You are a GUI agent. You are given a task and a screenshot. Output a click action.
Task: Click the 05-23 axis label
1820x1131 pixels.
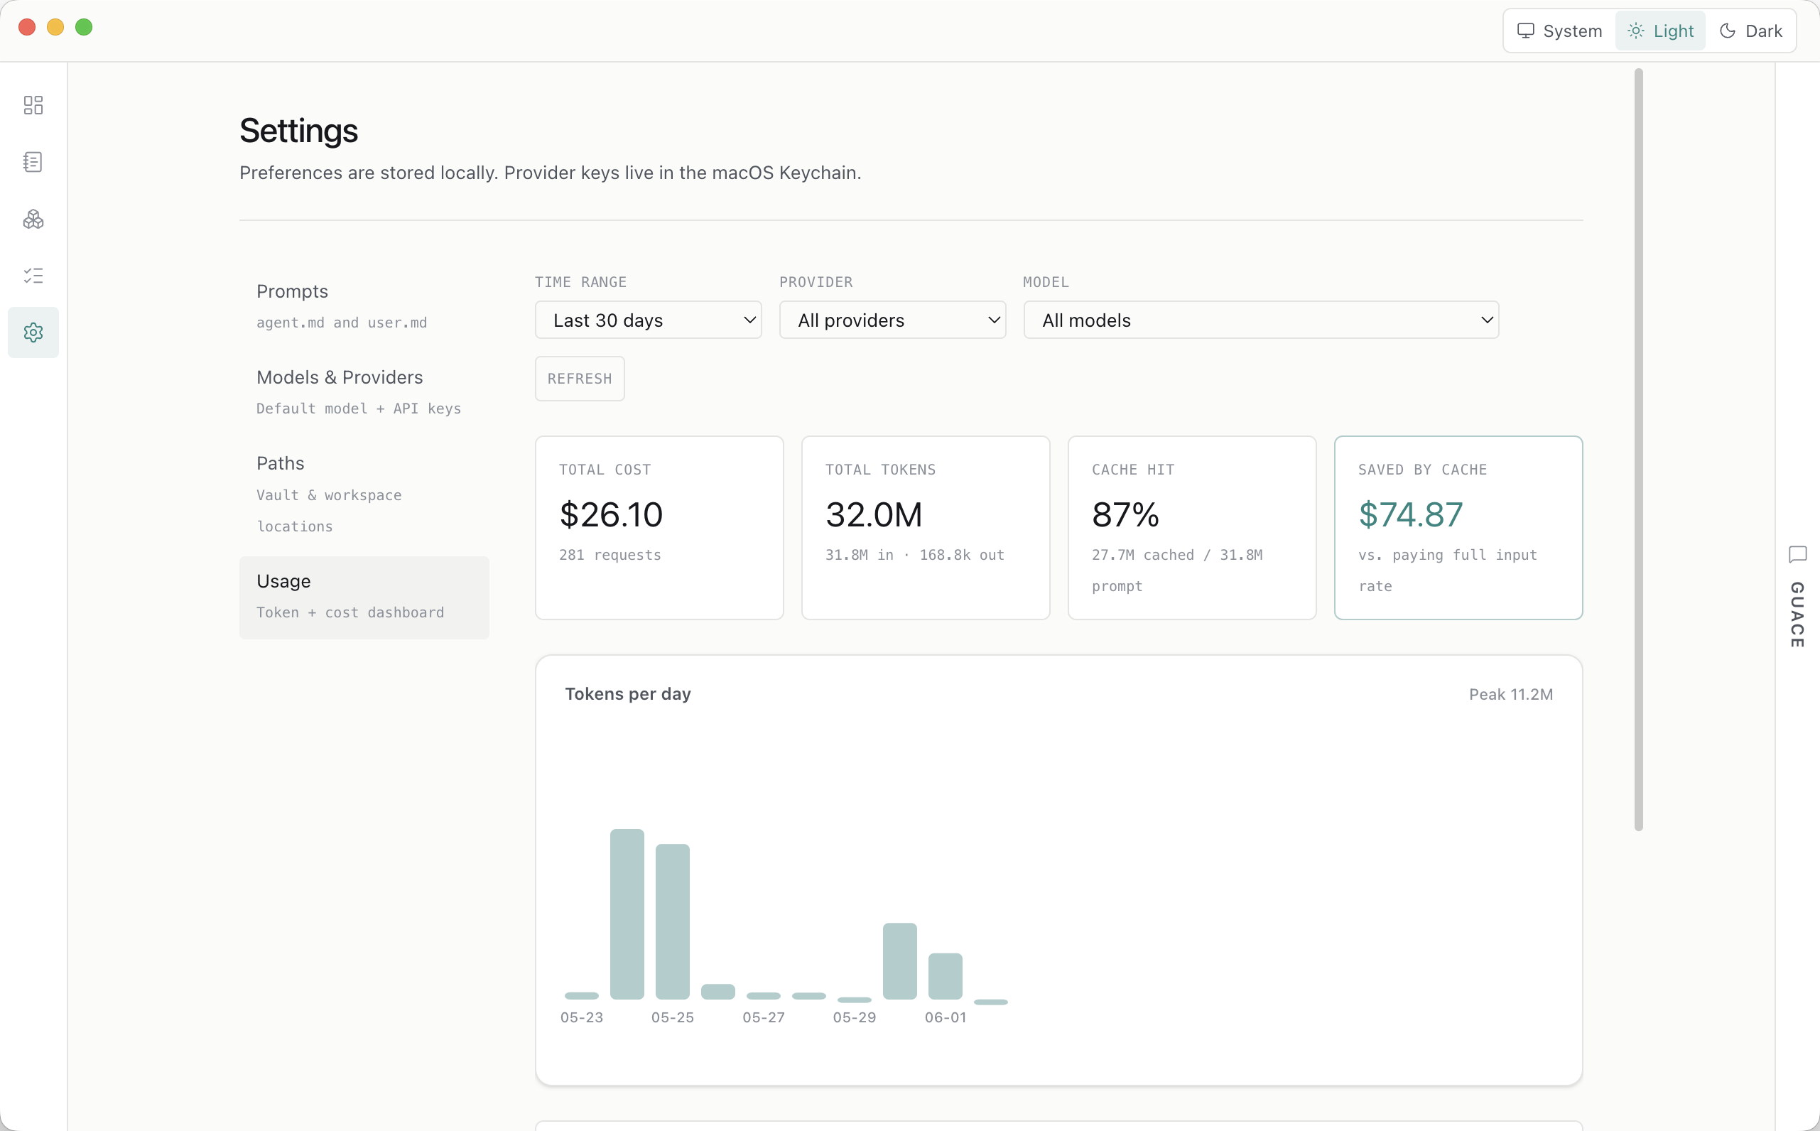pyautogui.click(x=582, y=1017)
